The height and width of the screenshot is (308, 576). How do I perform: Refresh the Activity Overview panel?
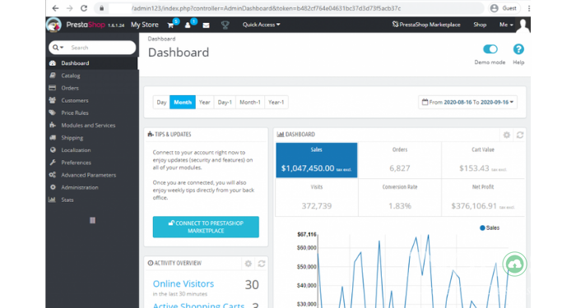[x=262, y=264]
